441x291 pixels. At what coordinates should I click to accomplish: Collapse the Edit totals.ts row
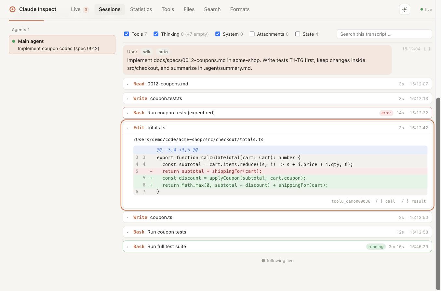(x=277, y=128)
